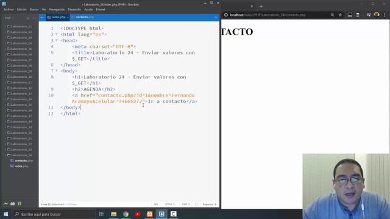Open Chrome profile avatar
Screen dimensions: 390x219
click(377, 15)
